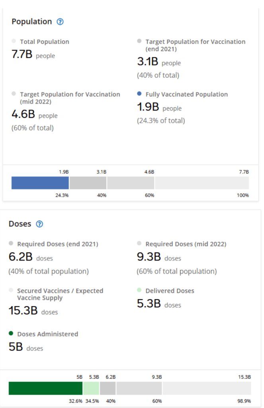Click the Population help question-mark icon
The width and height of the screenshot is (264, 408).
[60, 22]
